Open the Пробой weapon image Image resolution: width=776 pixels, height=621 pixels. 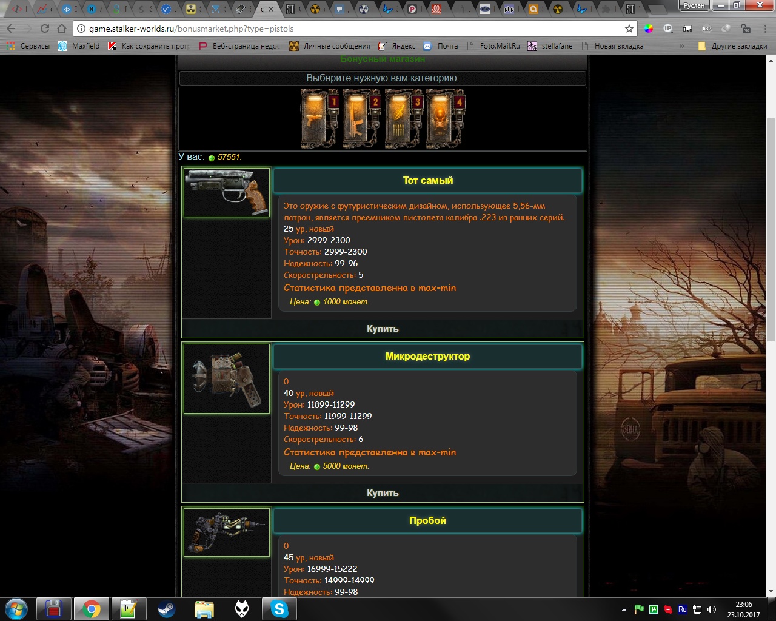pos(227,532)
